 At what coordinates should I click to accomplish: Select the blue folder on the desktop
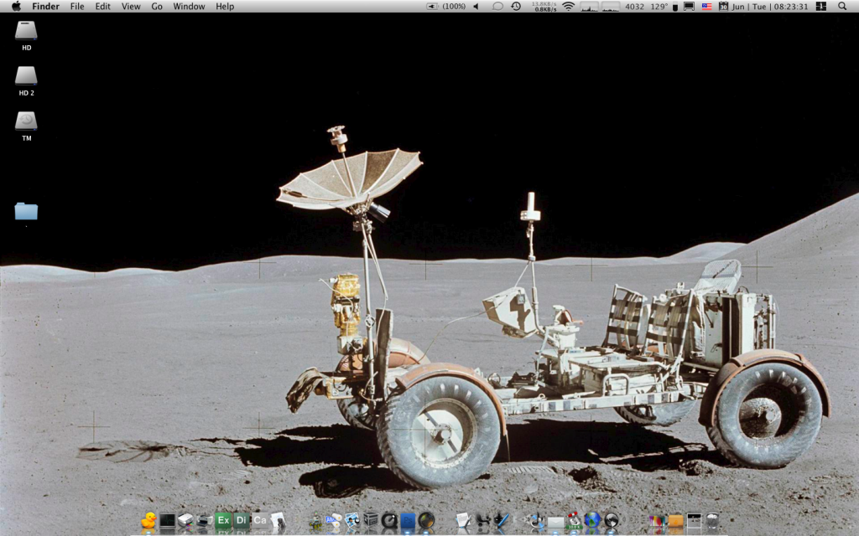tap(26, 211)
